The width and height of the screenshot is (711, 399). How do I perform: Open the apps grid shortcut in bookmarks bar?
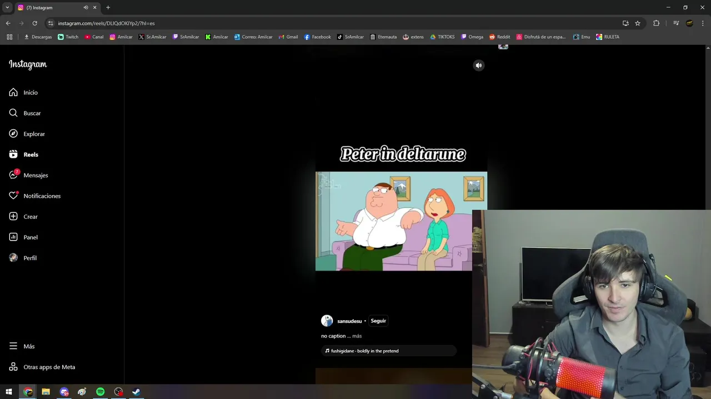[x=9, y=37]
